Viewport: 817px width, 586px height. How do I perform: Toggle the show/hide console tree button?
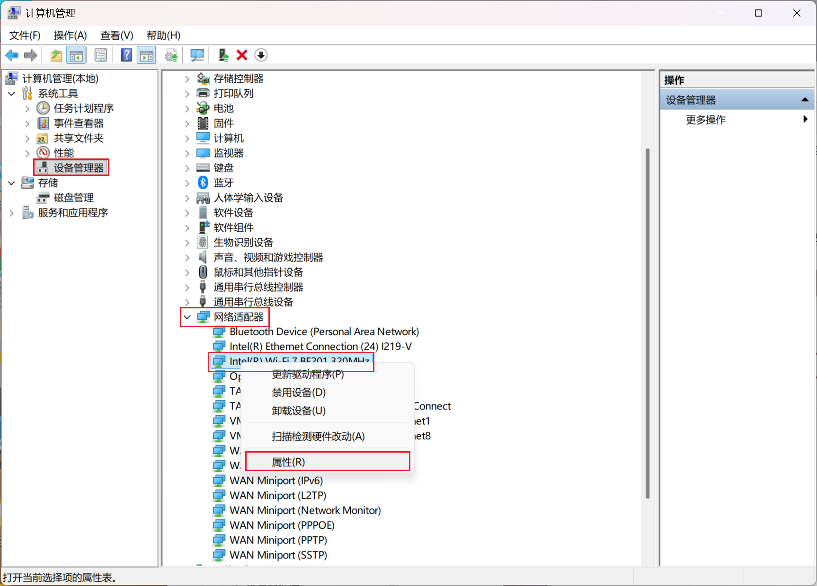coord(76,55)
